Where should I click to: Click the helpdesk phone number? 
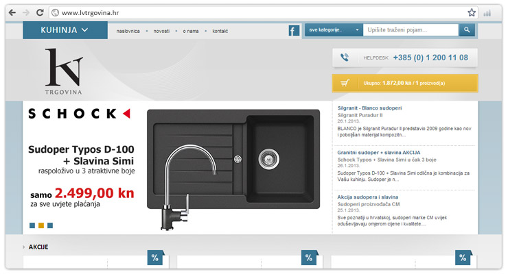[430, 58]
